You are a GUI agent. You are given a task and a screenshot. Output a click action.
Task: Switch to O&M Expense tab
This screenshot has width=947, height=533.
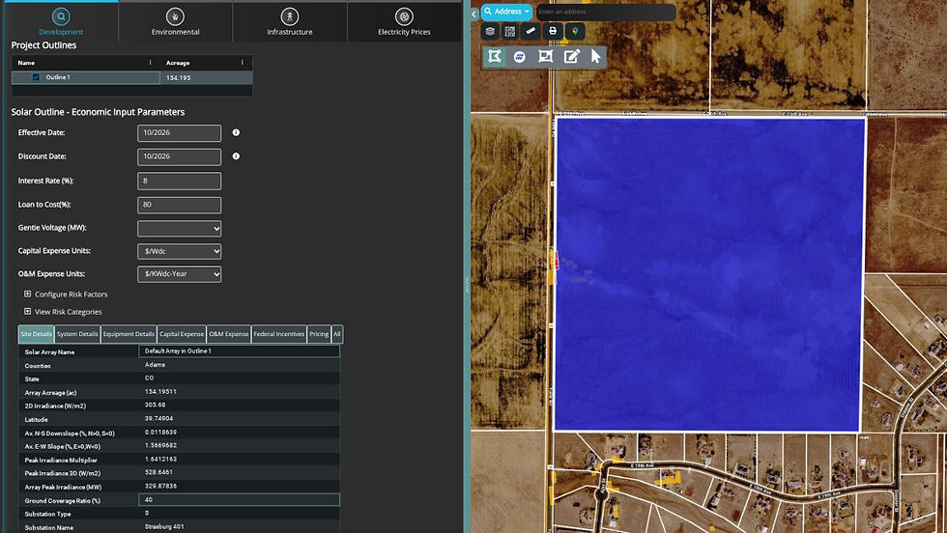point(229,334)
